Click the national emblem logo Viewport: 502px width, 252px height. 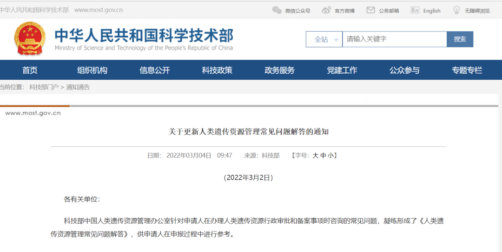point(30,39)
